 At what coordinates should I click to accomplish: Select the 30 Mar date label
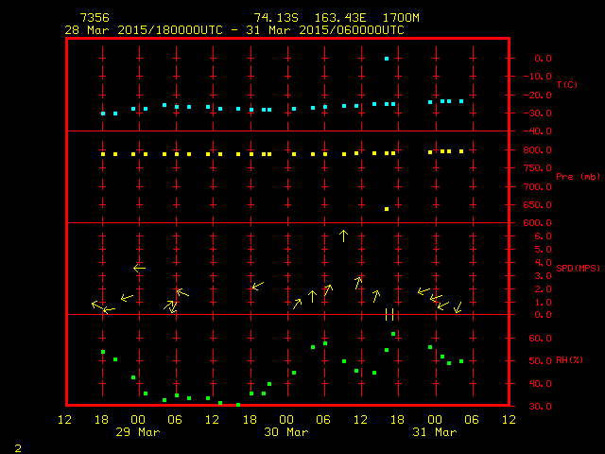285,431
